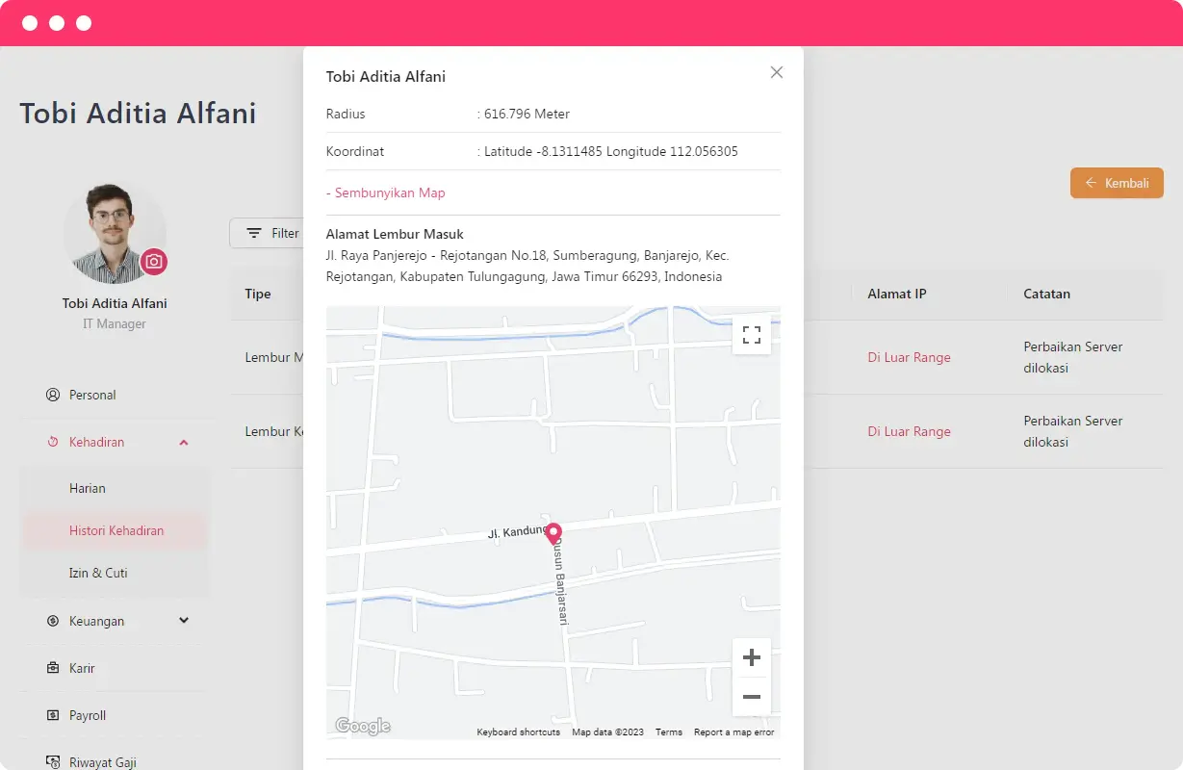Hide map via Sembunyikan Map link
This screenshot has height=770, width=1183.
pos(386,192)
